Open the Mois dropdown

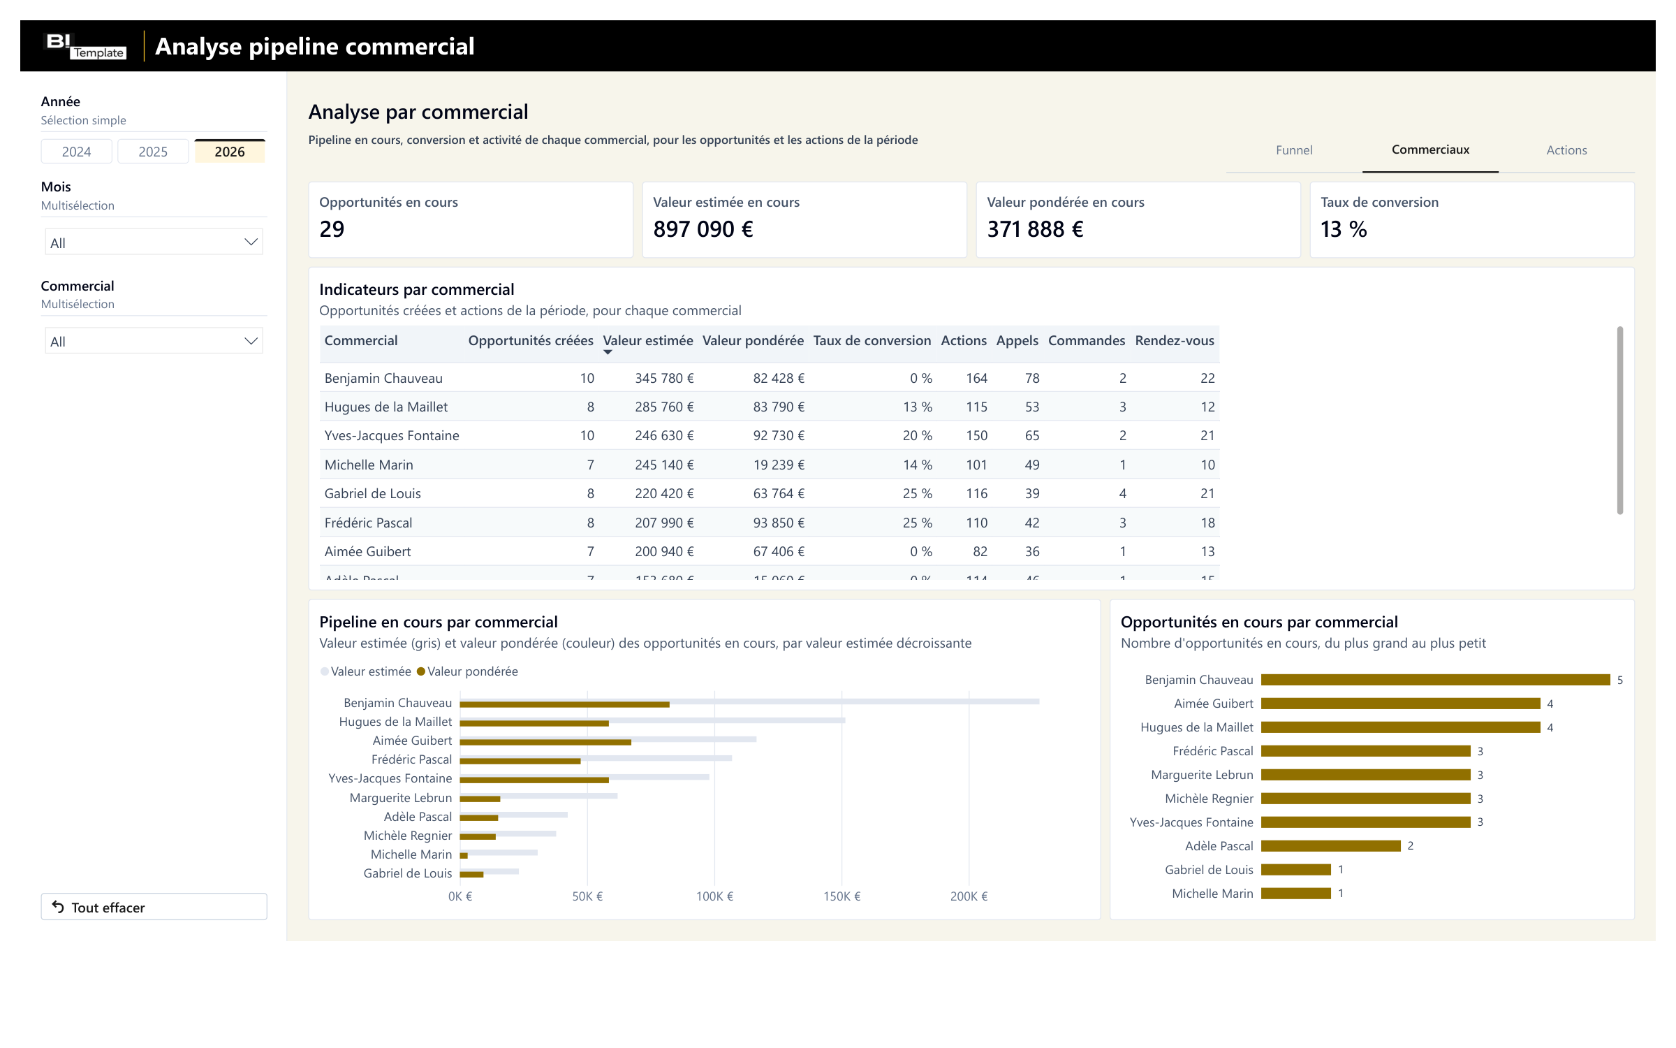(x=154, y=242)
